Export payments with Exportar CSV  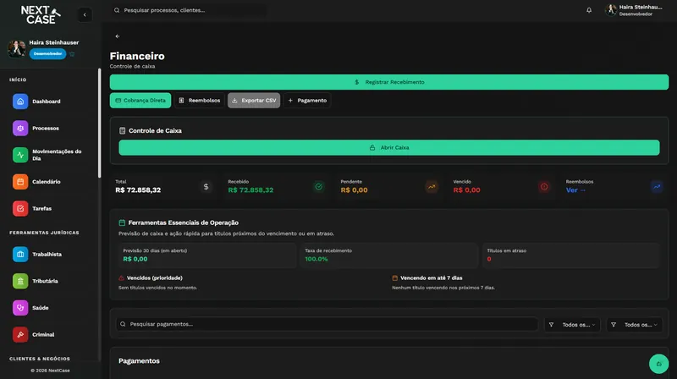pyautogui.click(x=254, y=101)
